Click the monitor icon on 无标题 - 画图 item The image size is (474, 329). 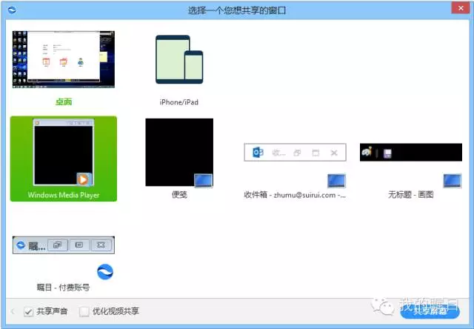coord(452,181)
